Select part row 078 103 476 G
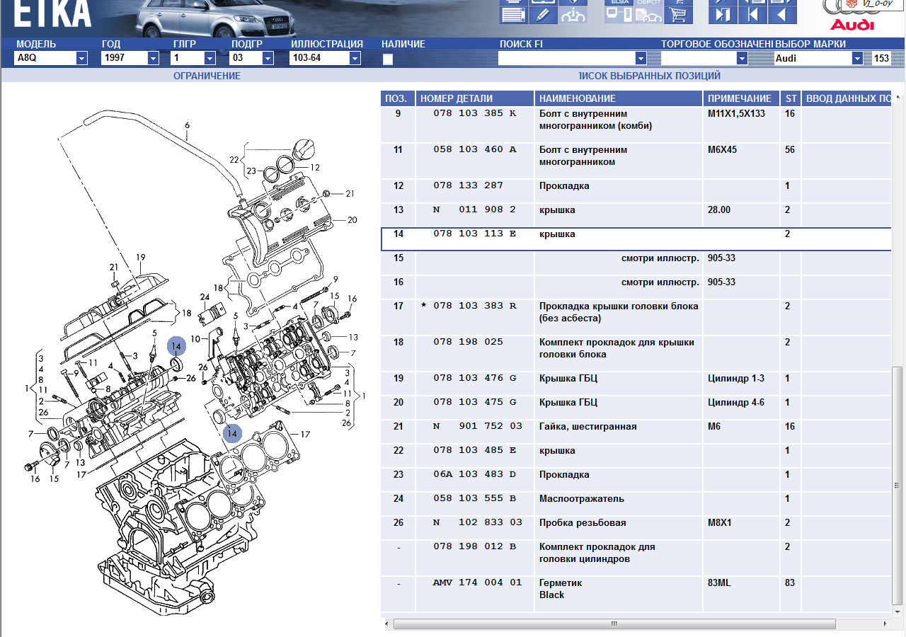Screen dimensions: 906x637 coord(474,379)
